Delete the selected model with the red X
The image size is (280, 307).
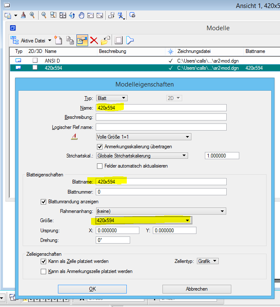(94, 41)
